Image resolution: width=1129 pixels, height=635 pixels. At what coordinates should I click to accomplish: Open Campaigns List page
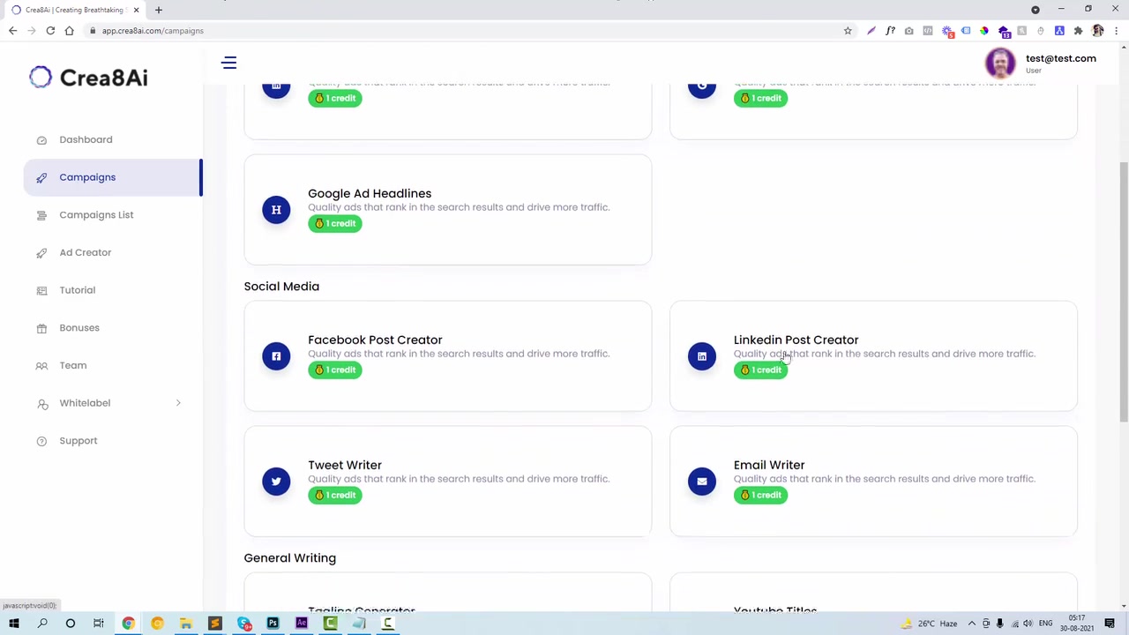tap(96, 214)
